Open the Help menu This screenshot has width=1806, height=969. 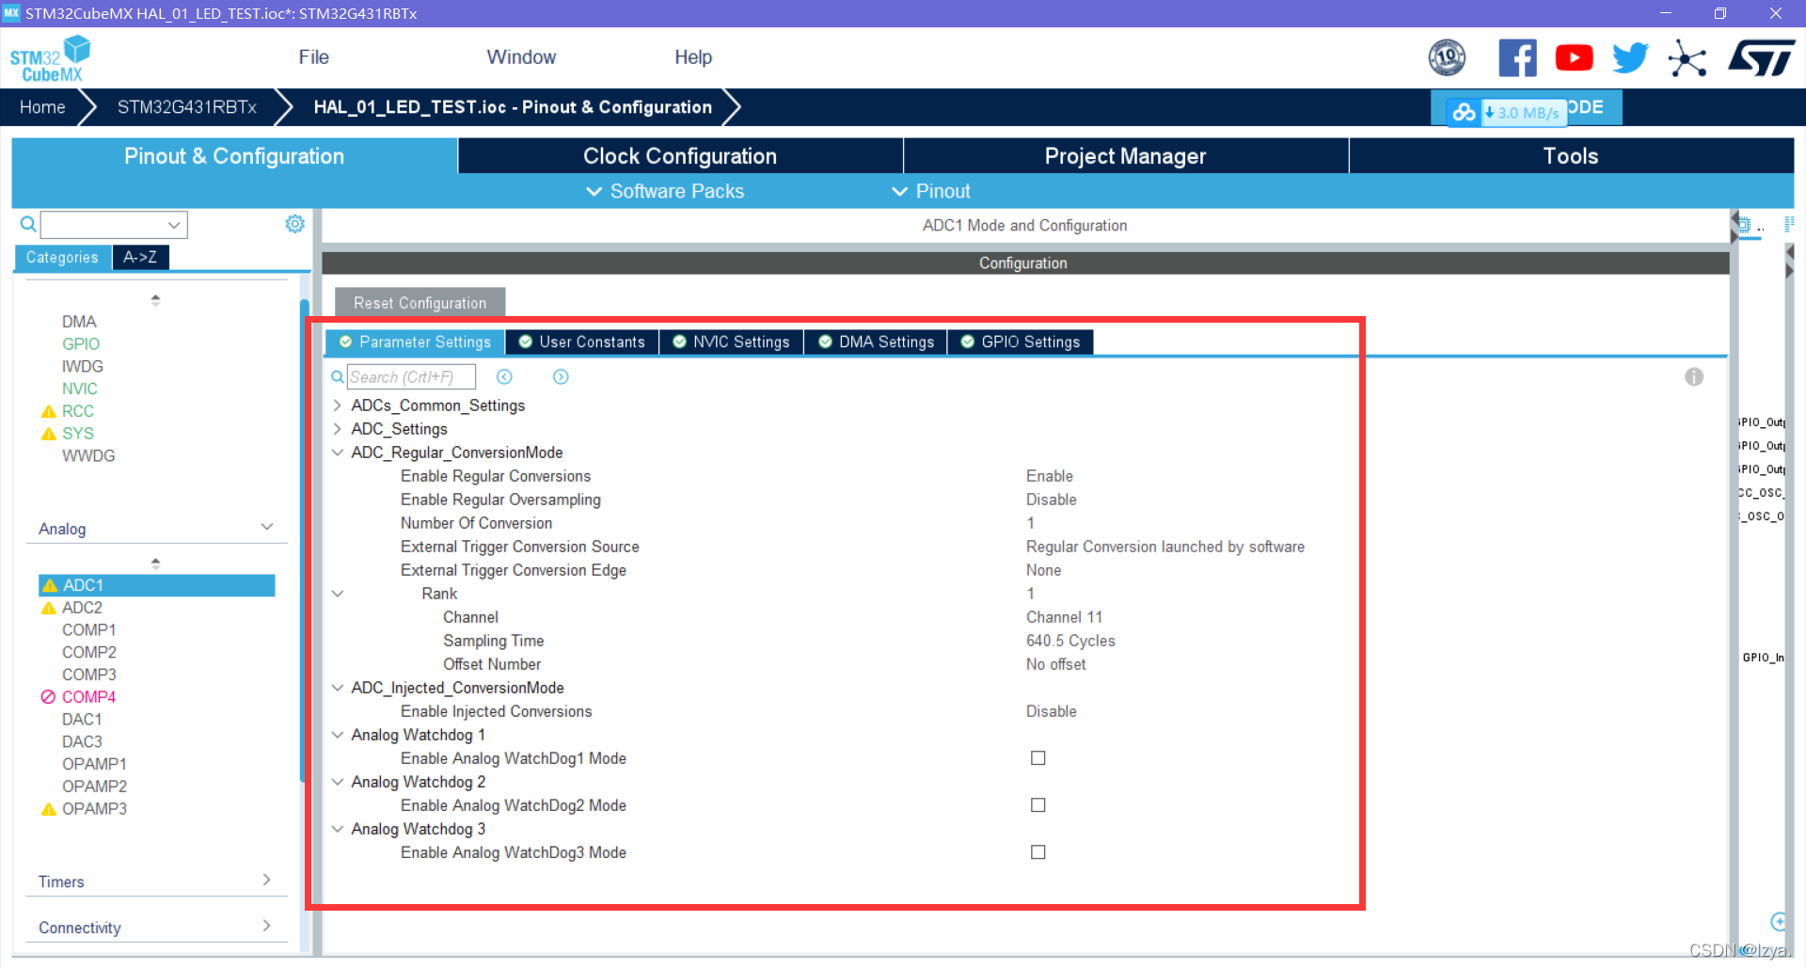tap(693, 57)
